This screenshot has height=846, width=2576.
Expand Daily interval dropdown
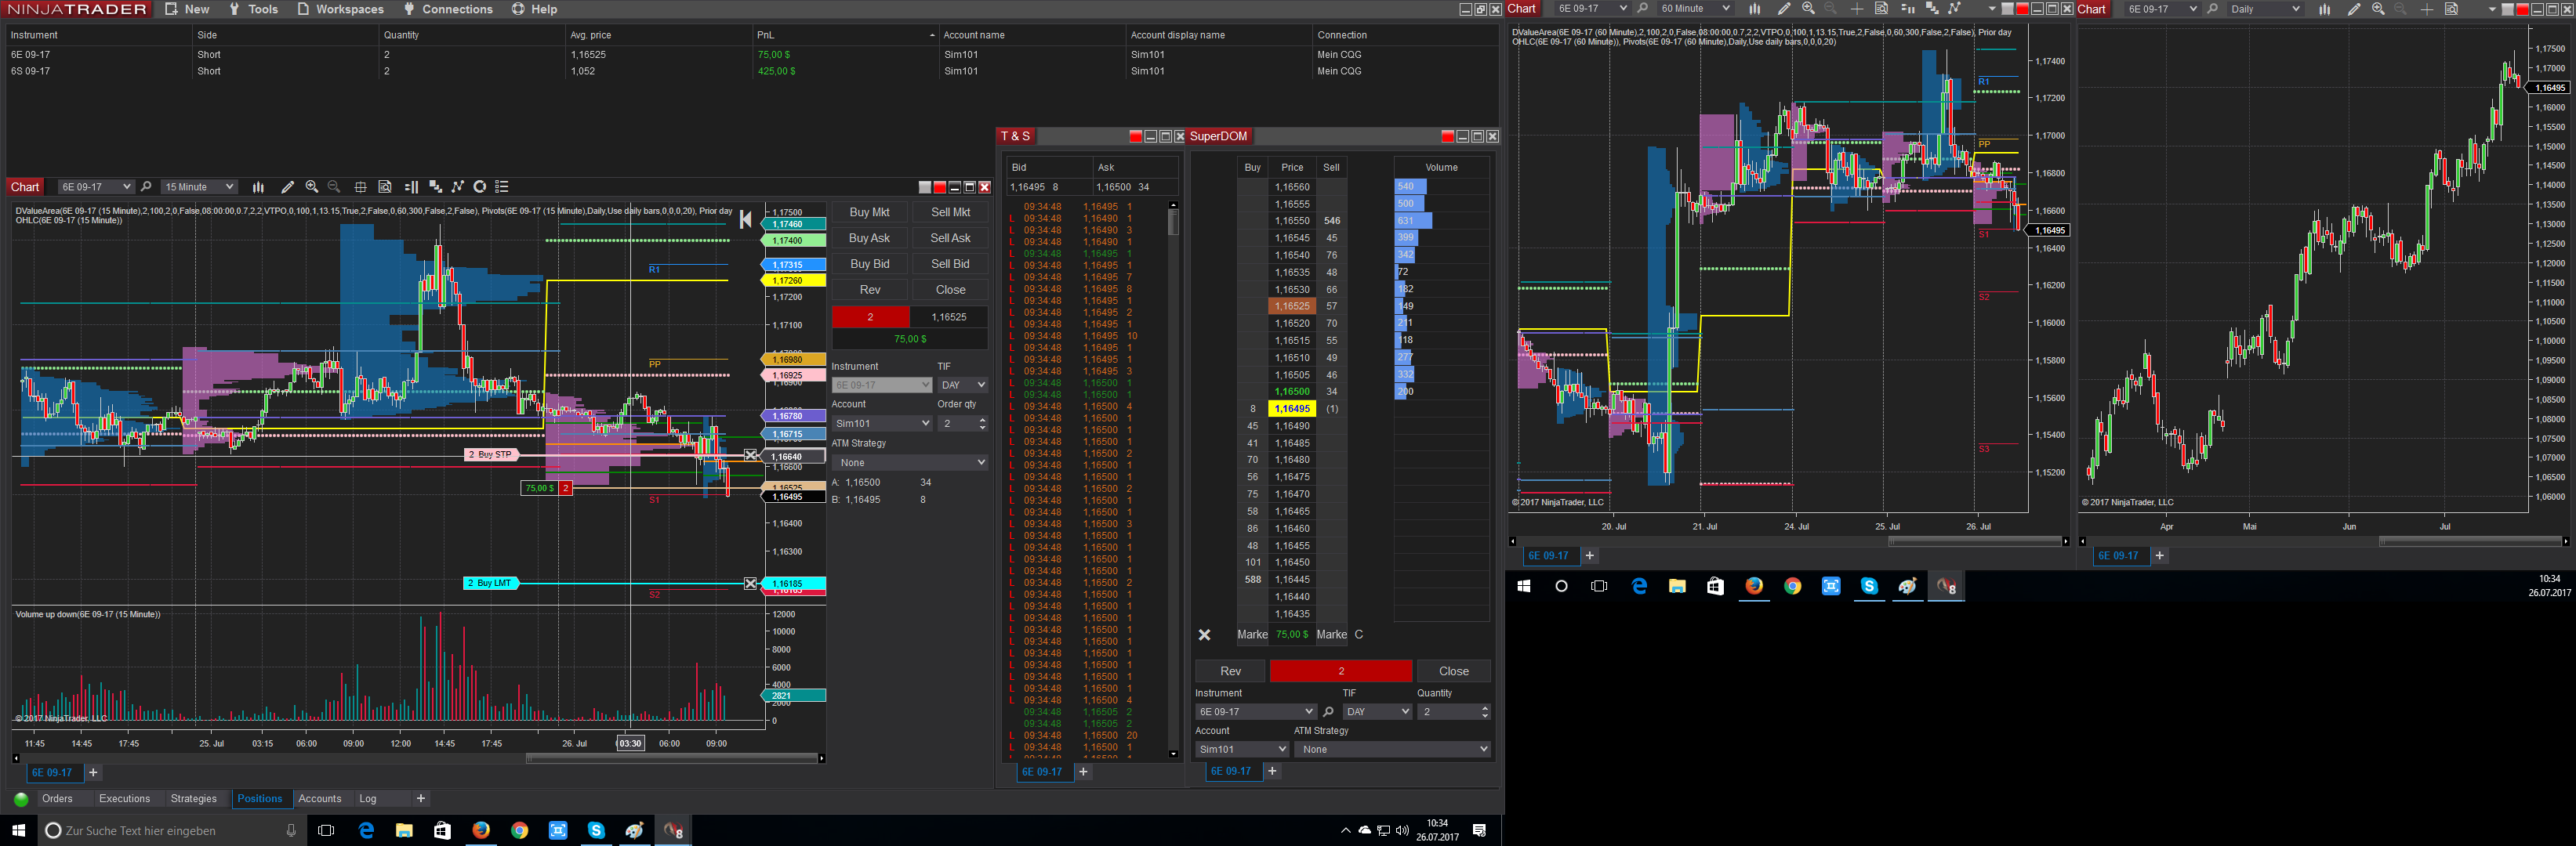[x=2265, y=9]
